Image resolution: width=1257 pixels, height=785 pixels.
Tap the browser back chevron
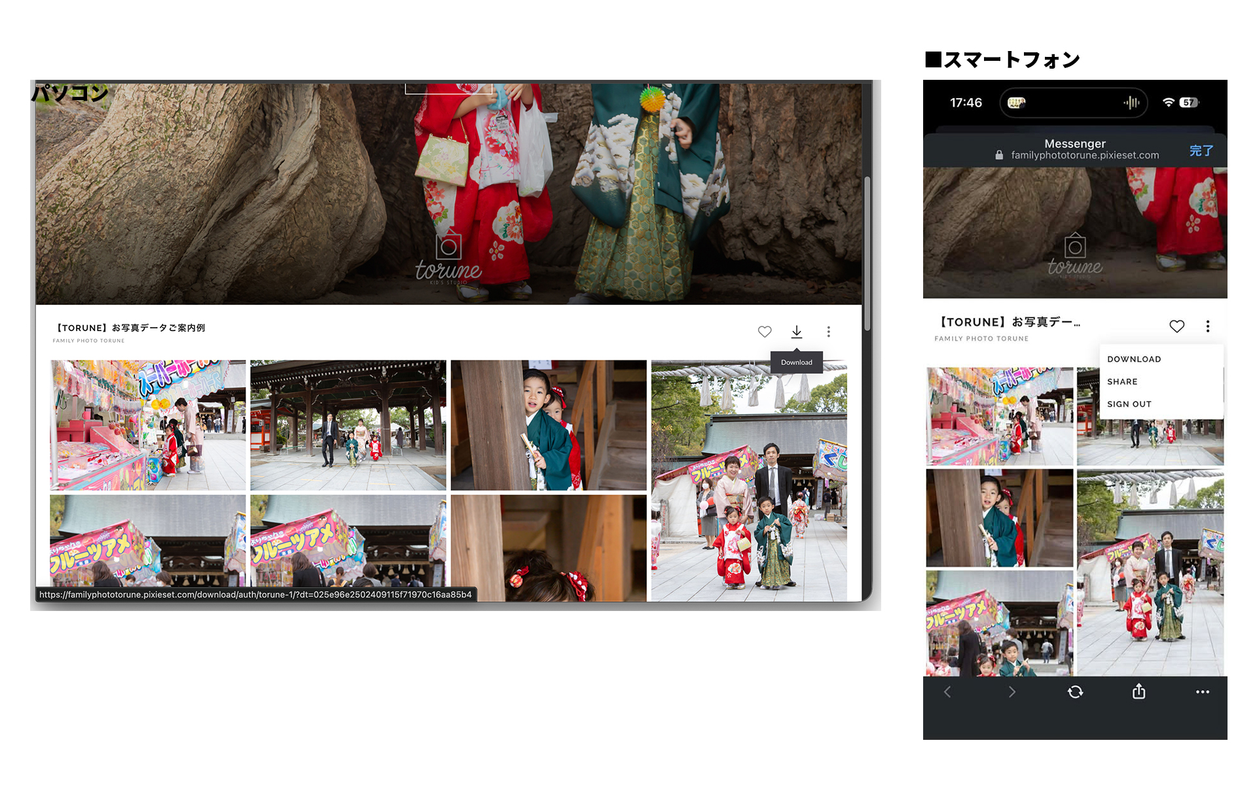[x=947, y=692]
